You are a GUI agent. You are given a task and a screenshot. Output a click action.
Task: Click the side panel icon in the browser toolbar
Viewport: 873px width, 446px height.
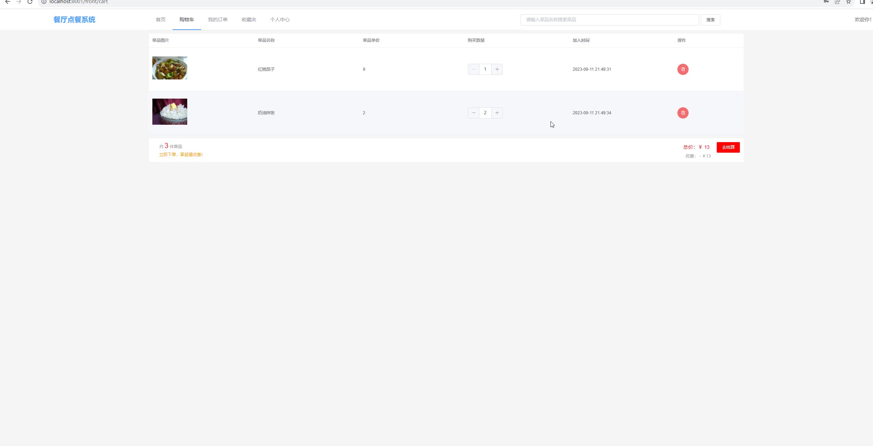(862, 2)
